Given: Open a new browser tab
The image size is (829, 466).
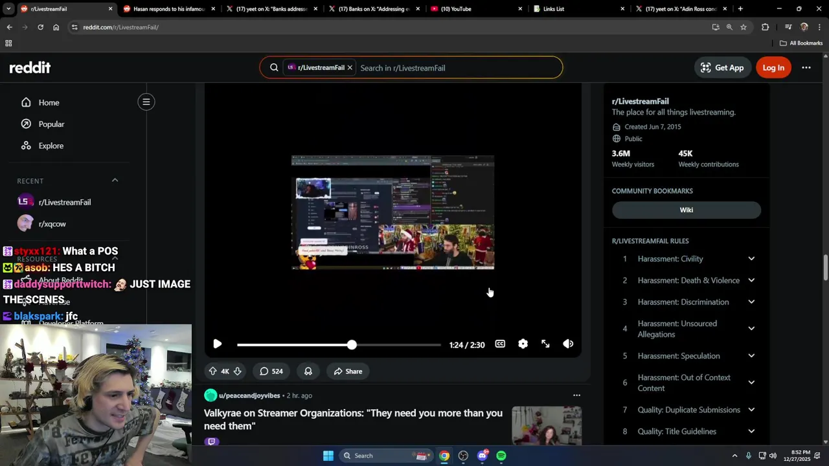Looking at the screenshot, I should pos(740,9).
